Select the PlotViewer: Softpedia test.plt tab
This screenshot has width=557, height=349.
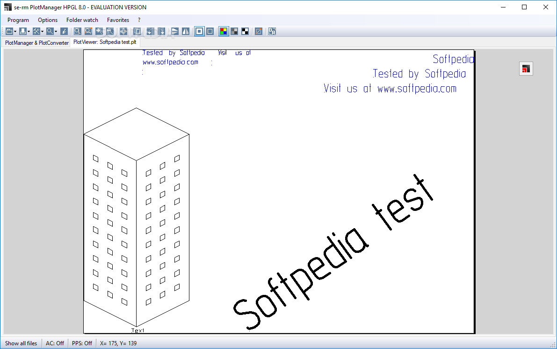click(x=105, y=42)
